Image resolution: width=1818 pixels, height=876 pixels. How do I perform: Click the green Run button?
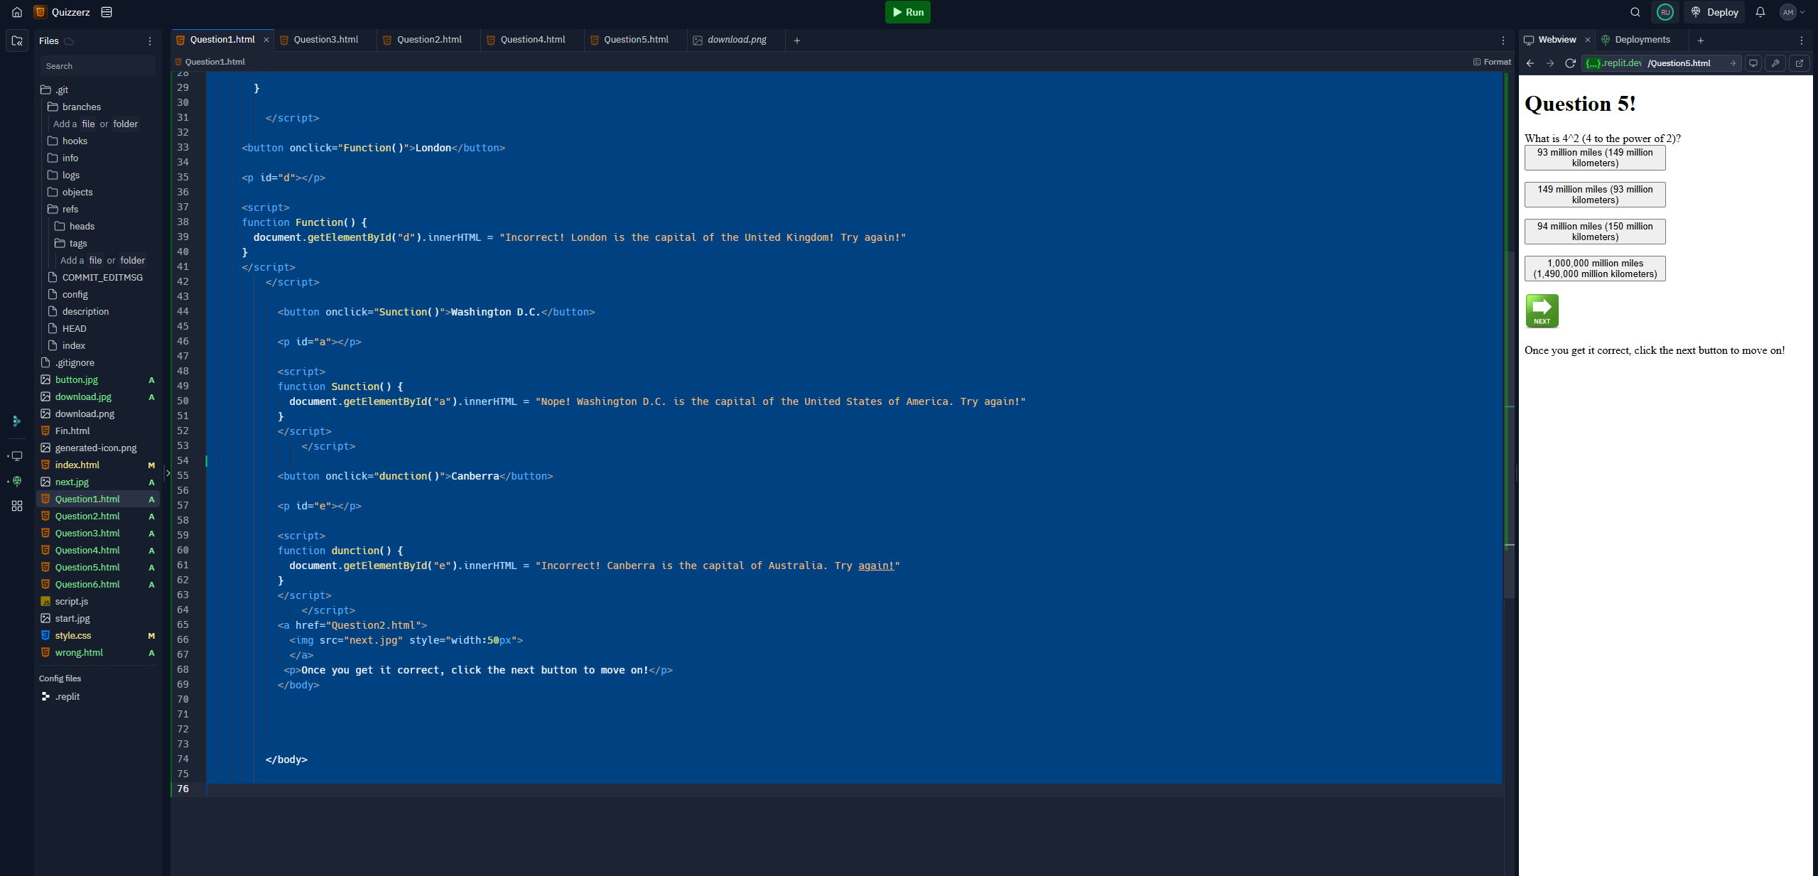(907, 12)
